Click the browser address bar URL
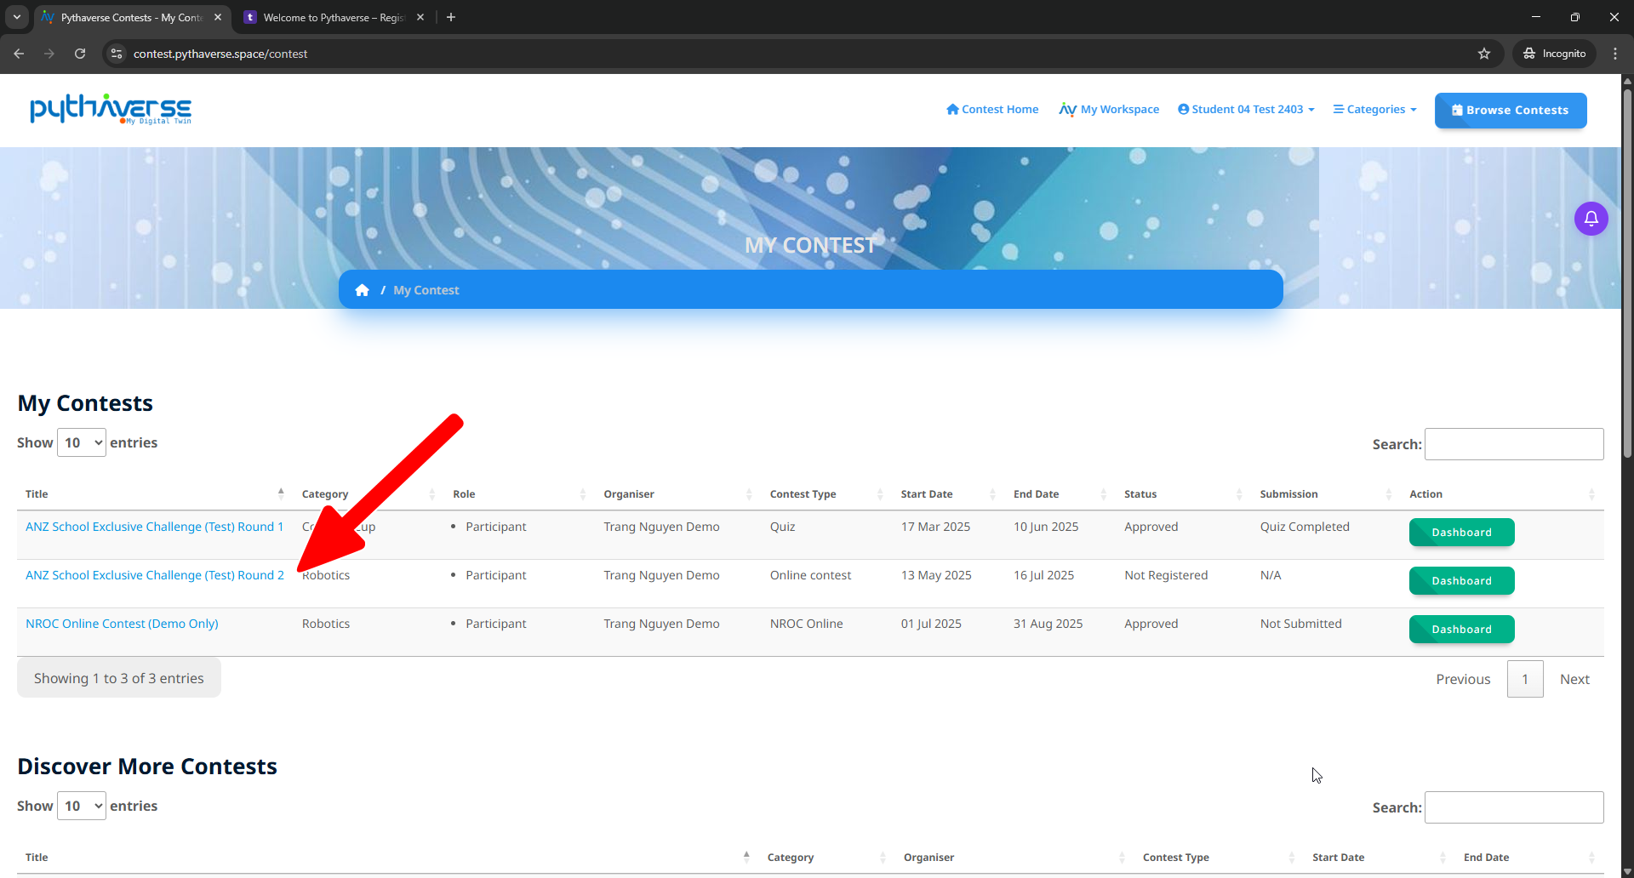This screenshot has width=1634, height=878. 220,54
